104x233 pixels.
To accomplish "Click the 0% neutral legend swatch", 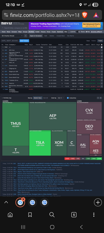I will (x=83, y=158).
